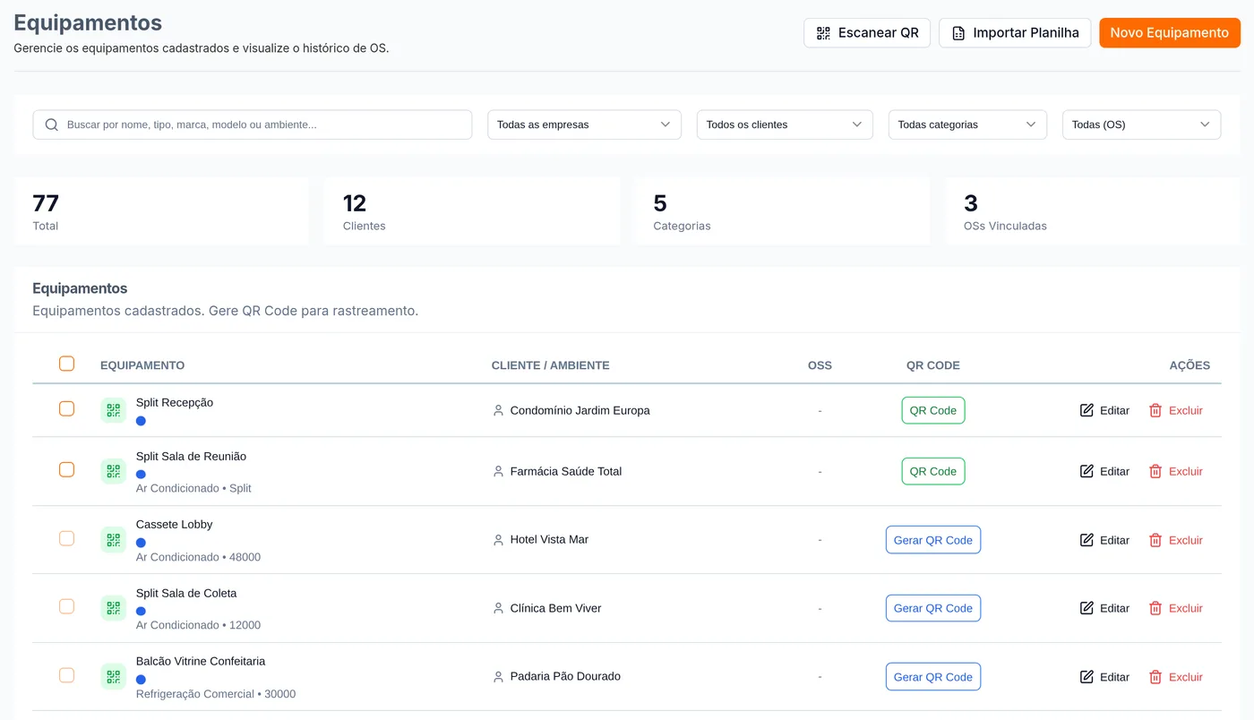This screenshot has height=720, width=1254.
Task: Toggle the select-all checkbox in table header
Action: coord(66,364)
